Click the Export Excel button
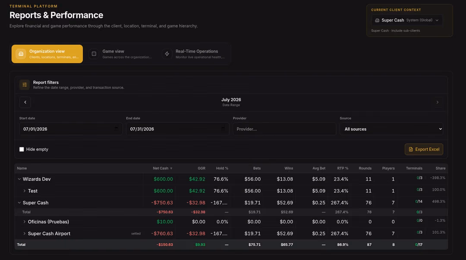The width and height of the screenshot is (466, 260). (424, 149)
